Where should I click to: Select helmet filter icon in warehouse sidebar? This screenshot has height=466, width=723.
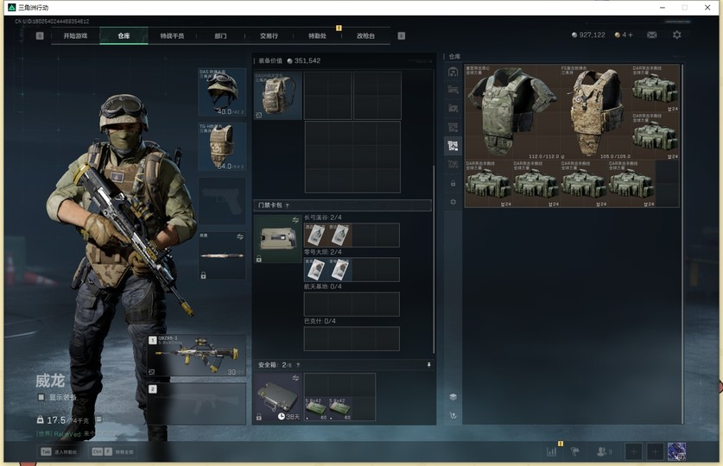click(x=453, y=72)
